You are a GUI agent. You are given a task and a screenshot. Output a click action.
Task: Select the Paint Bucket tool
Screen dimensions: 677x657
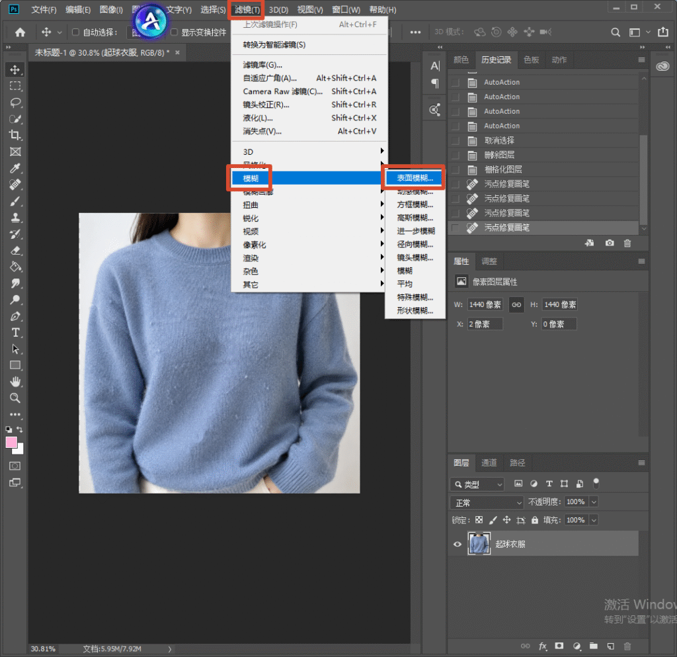15,267
